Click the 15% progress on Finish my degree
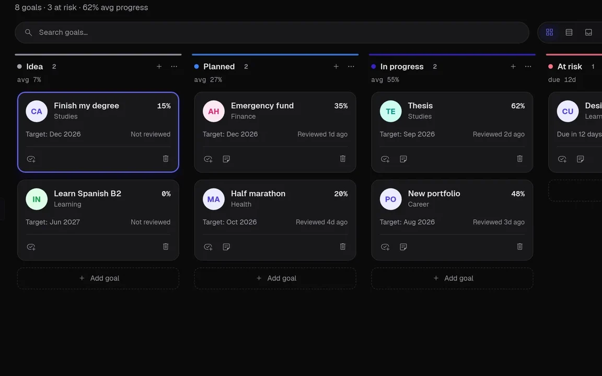 (x=164, y=106)
